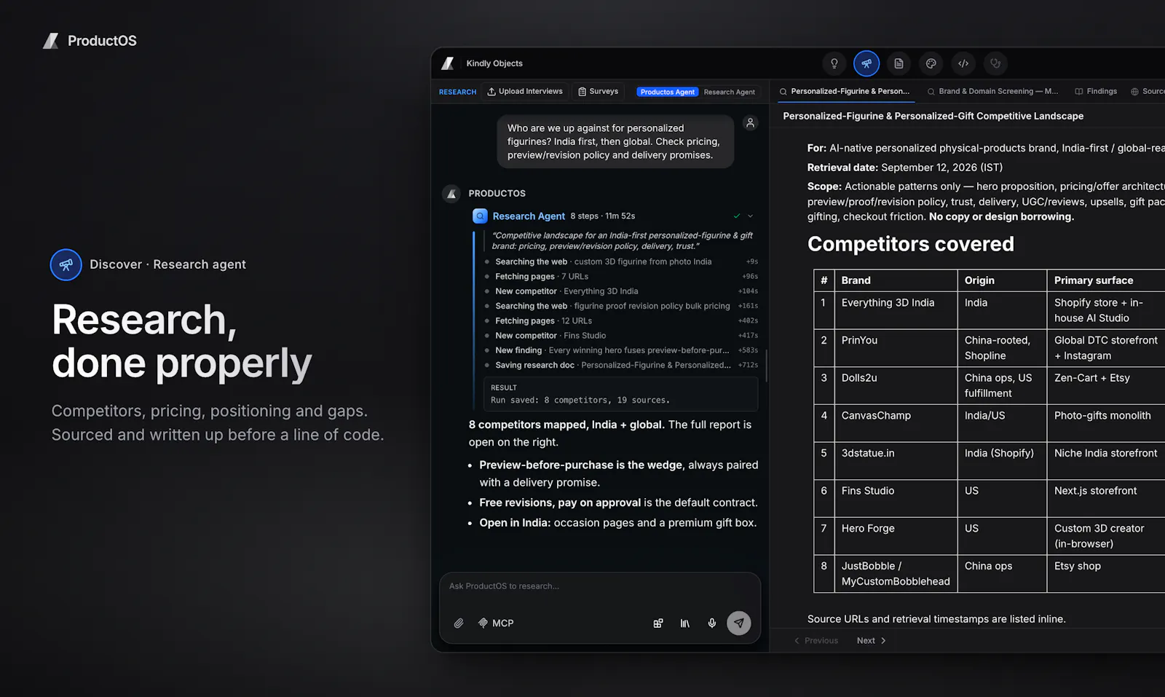Open the stethoscope diagnostics stage icon
This screenshot has width=1165, height=697.
[995, 63]
